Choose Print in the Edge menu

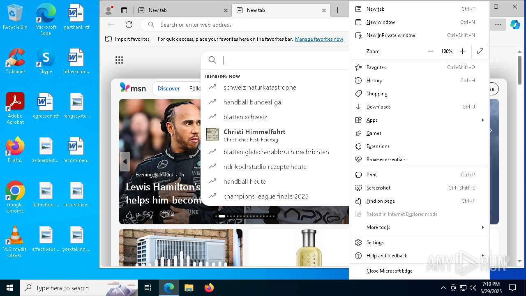click(419, 175)
